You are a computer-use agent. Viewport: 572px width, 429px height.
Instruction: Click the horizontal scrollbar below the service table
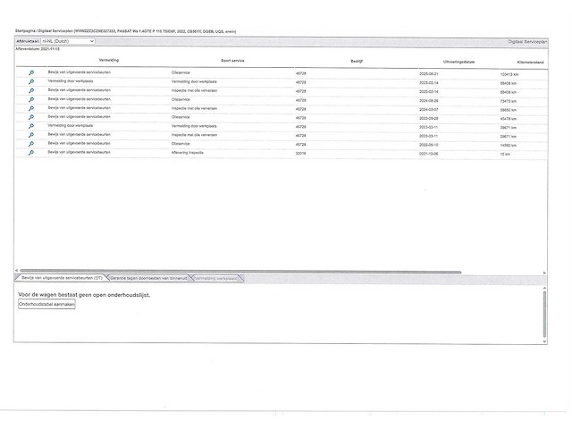[241, 272]
